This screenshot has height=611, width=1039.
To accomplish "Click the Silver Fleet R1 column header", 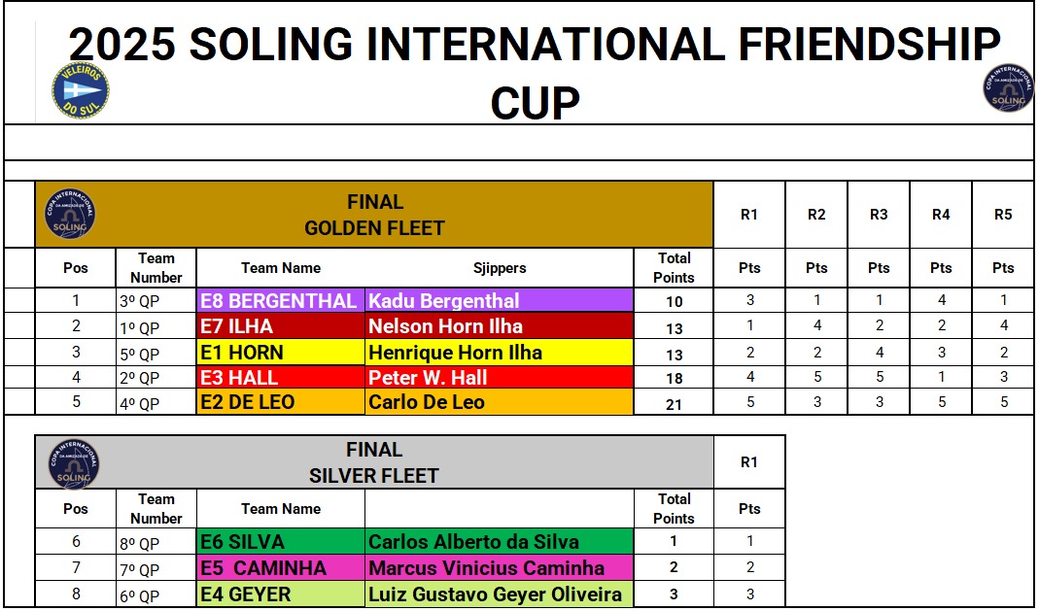I will pos(748,462).
